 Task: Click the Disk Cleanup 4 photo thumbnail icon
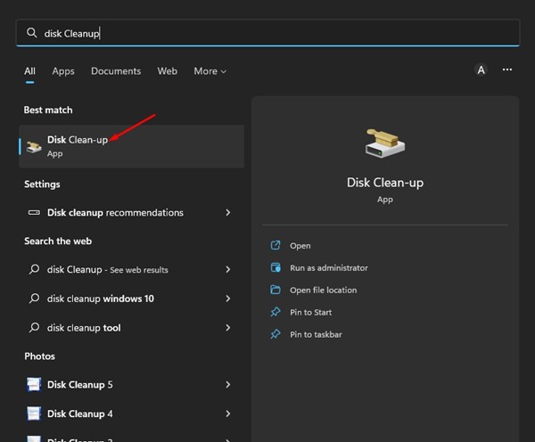[x=34, y=413]
